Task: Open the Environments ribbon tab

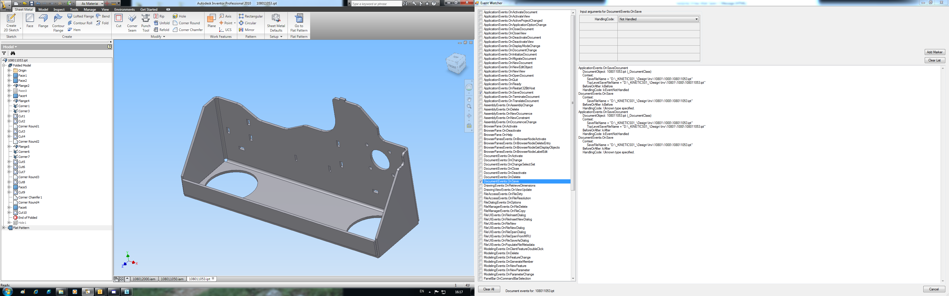Action: coord(125,10)
